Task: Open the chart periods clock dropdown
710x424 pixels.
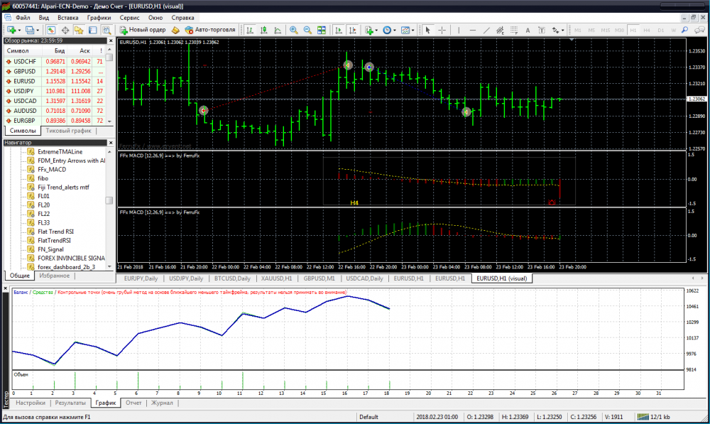Action: coord(395,30)
